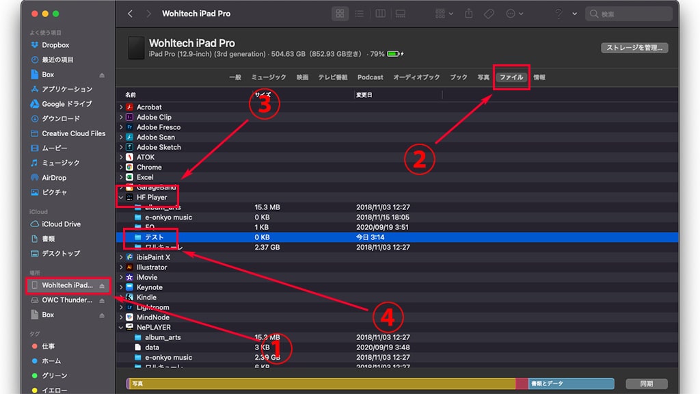Switch to the ブック tab
Screen dimensions: 700x394
[x=459, y=77]
